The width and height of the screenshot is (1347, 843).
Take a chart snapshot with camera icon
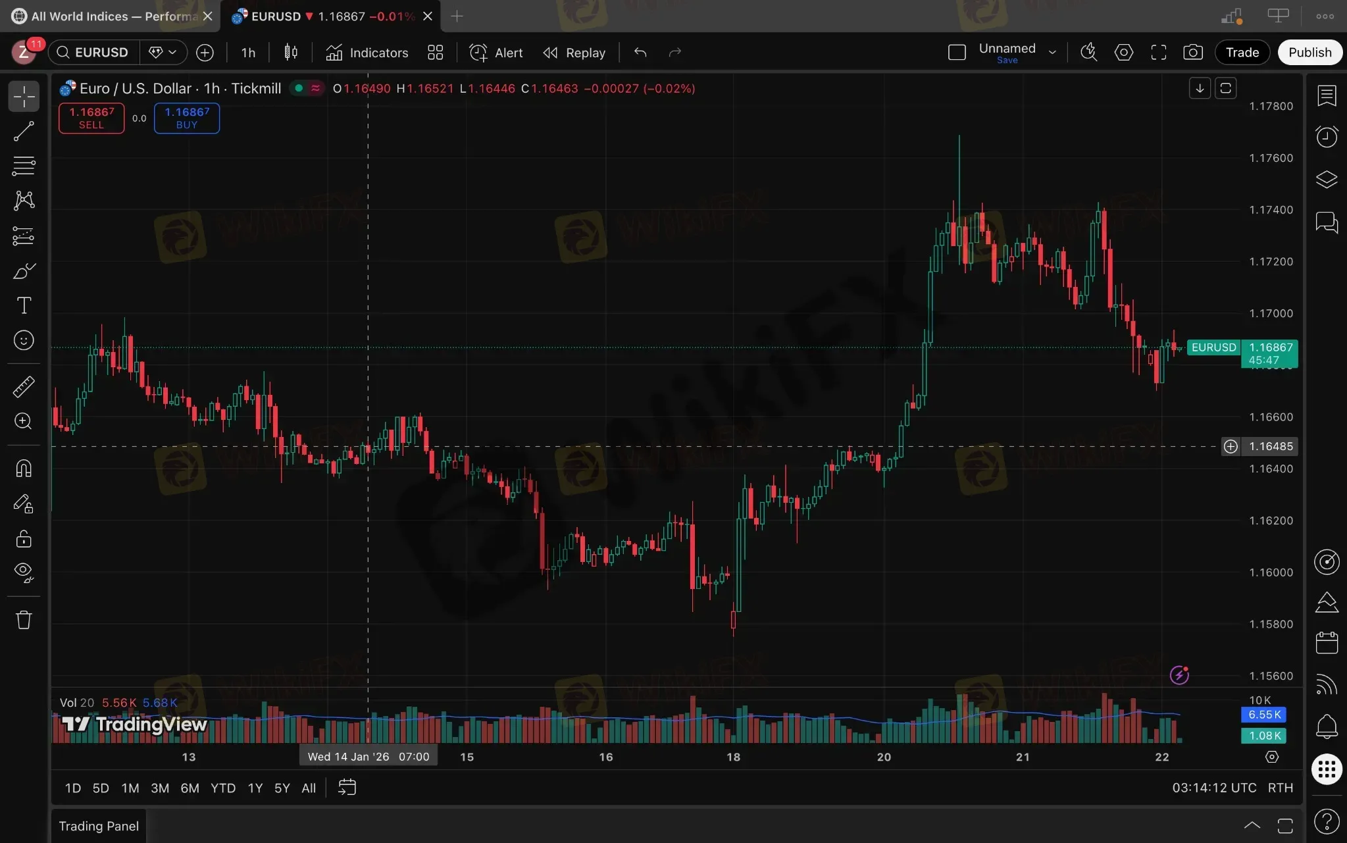(1192, 53)
